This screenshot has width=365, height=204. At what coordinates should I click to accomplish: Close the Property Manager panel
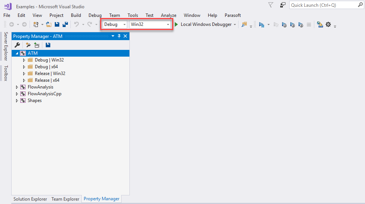tap(125, 36)
